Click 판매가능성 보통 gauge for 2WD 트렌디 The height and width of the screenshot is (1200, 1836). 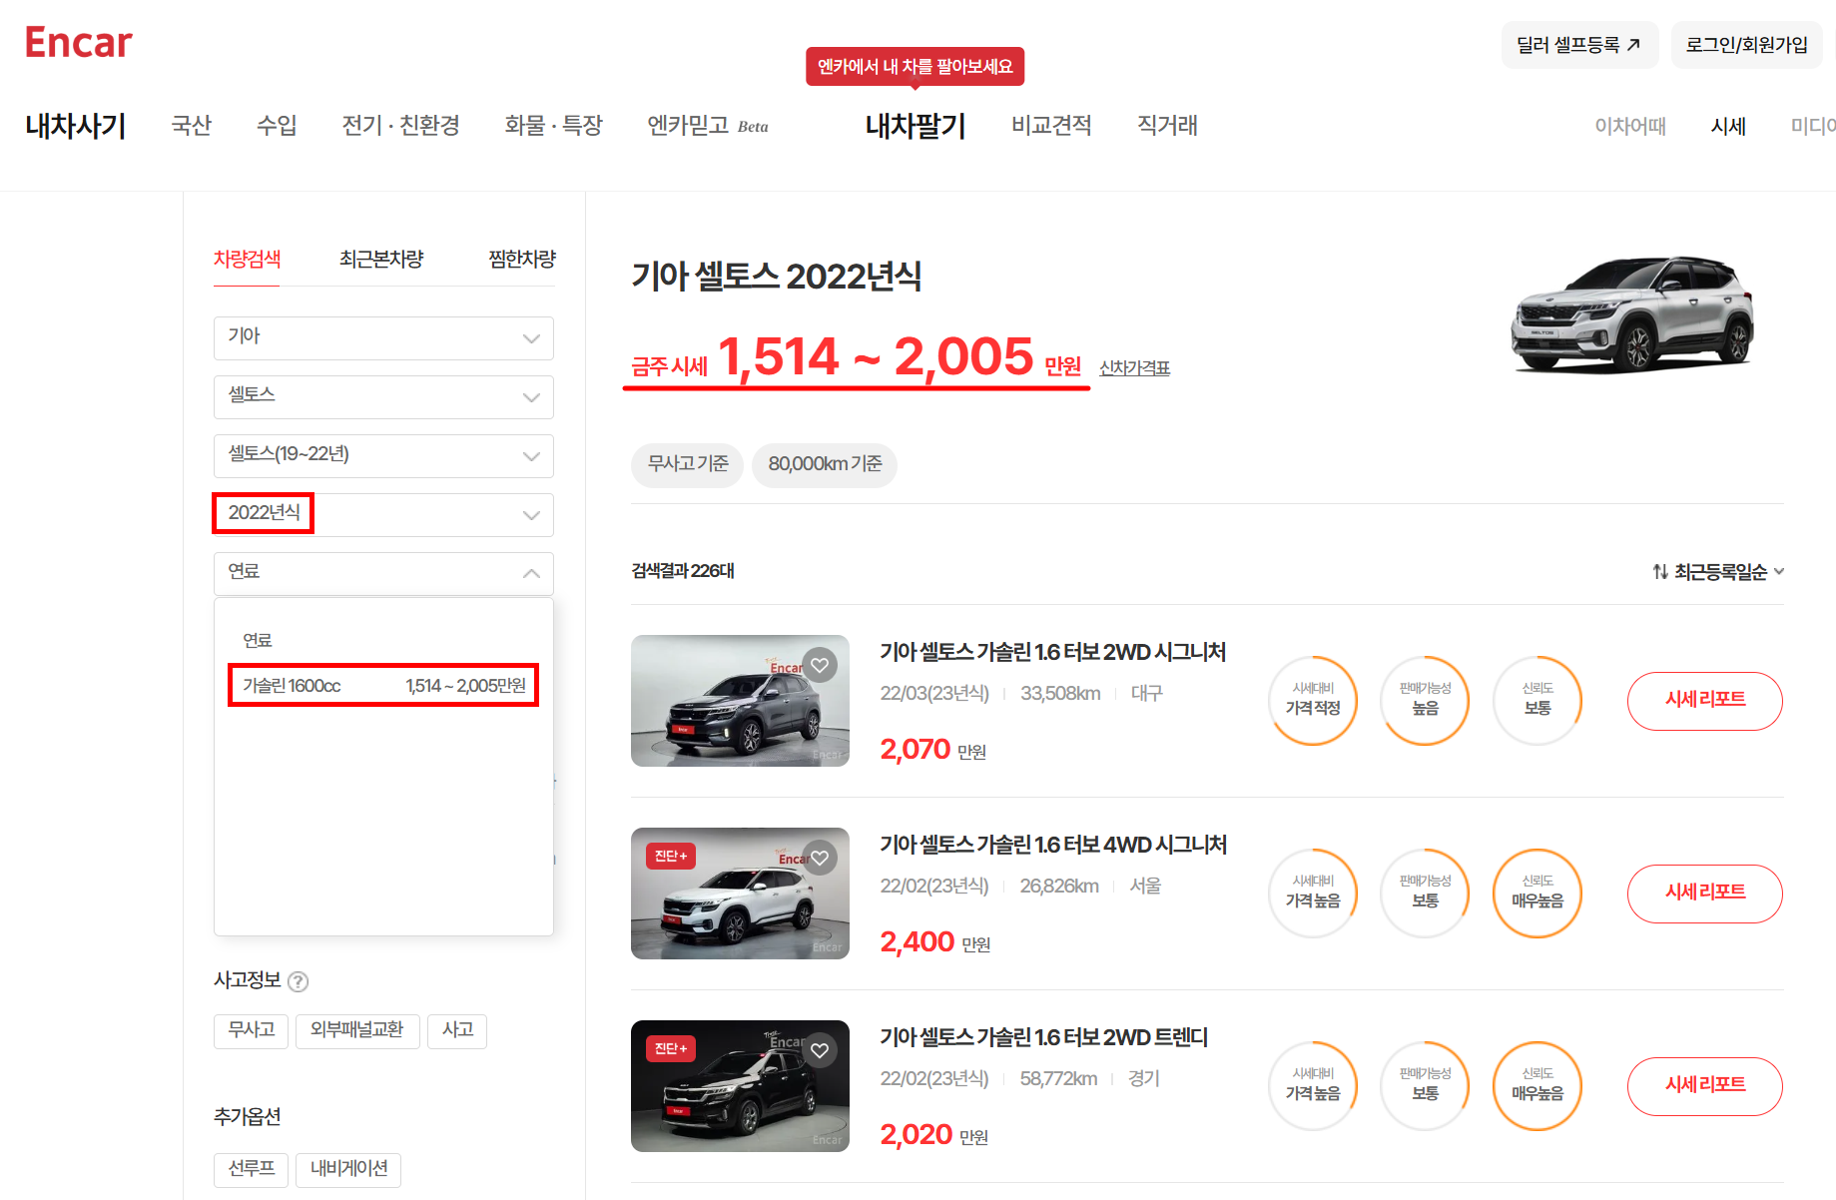[1425, 1086]
